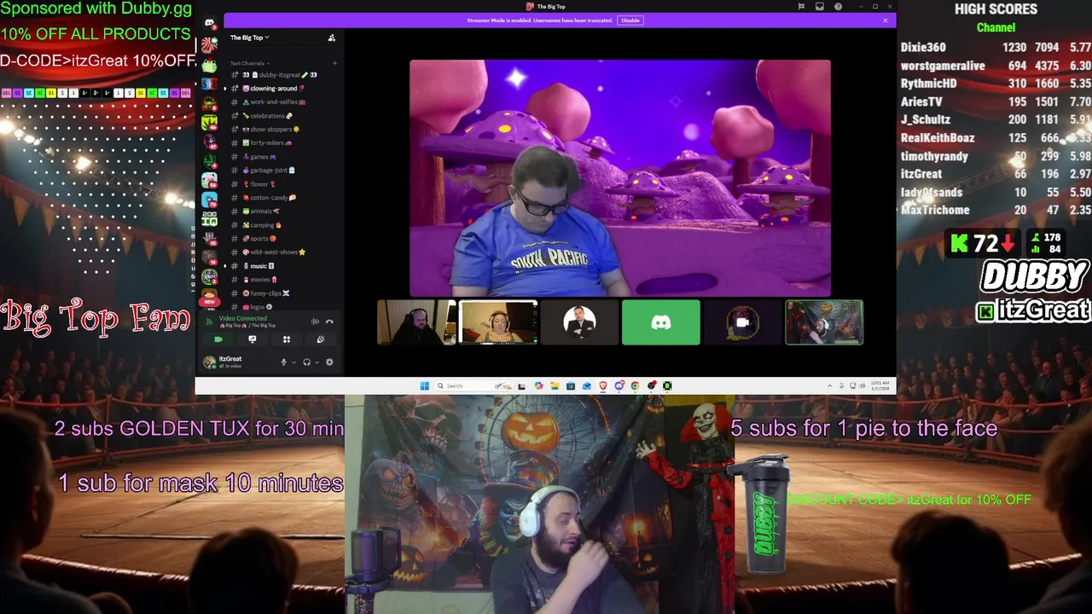Open the Discord inbox icon

coord(820,6)
